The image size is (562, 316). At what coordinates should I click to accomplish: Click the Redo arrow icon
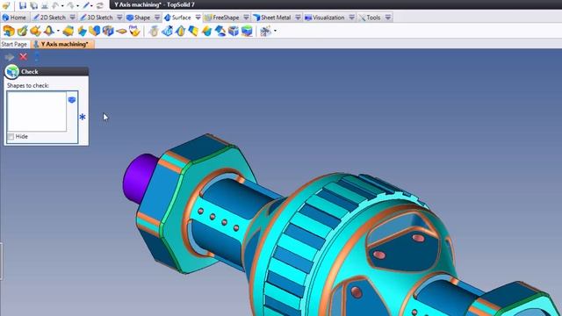pyautogui.click(x=70, y=5)
